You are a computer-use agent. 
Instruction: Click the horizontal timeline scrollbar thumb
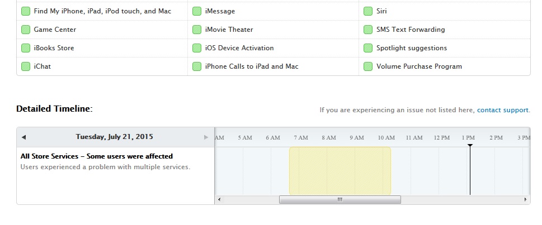click(x=340, y=199)
